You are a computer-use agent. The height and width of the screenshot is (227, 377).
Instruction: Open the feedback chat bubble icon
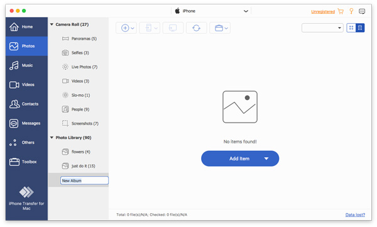point(362,11)
